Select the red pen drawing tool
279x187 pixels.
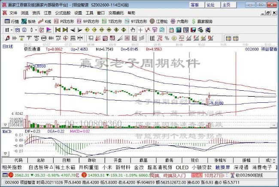point(7,38)
